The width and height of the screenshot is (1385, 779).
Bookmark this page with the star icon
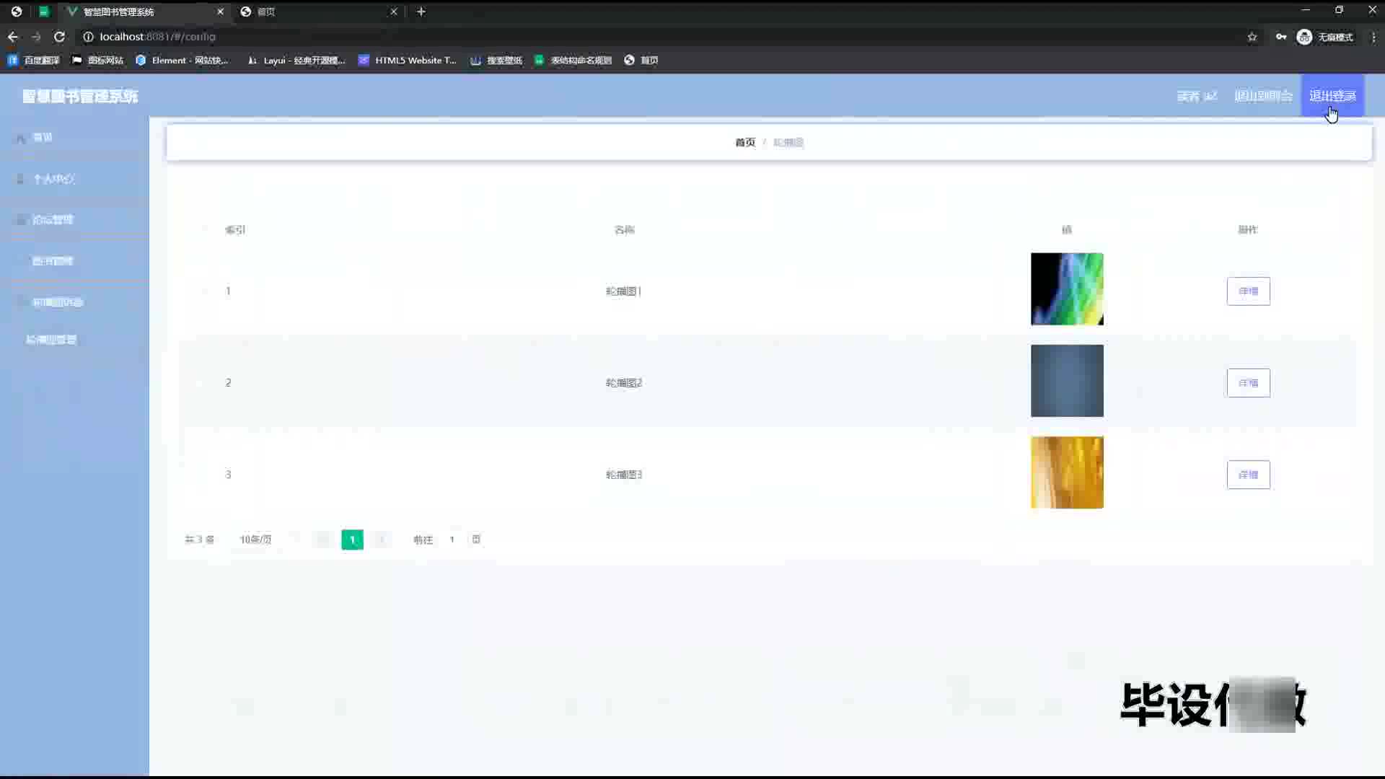click(x=1252, y=37)
